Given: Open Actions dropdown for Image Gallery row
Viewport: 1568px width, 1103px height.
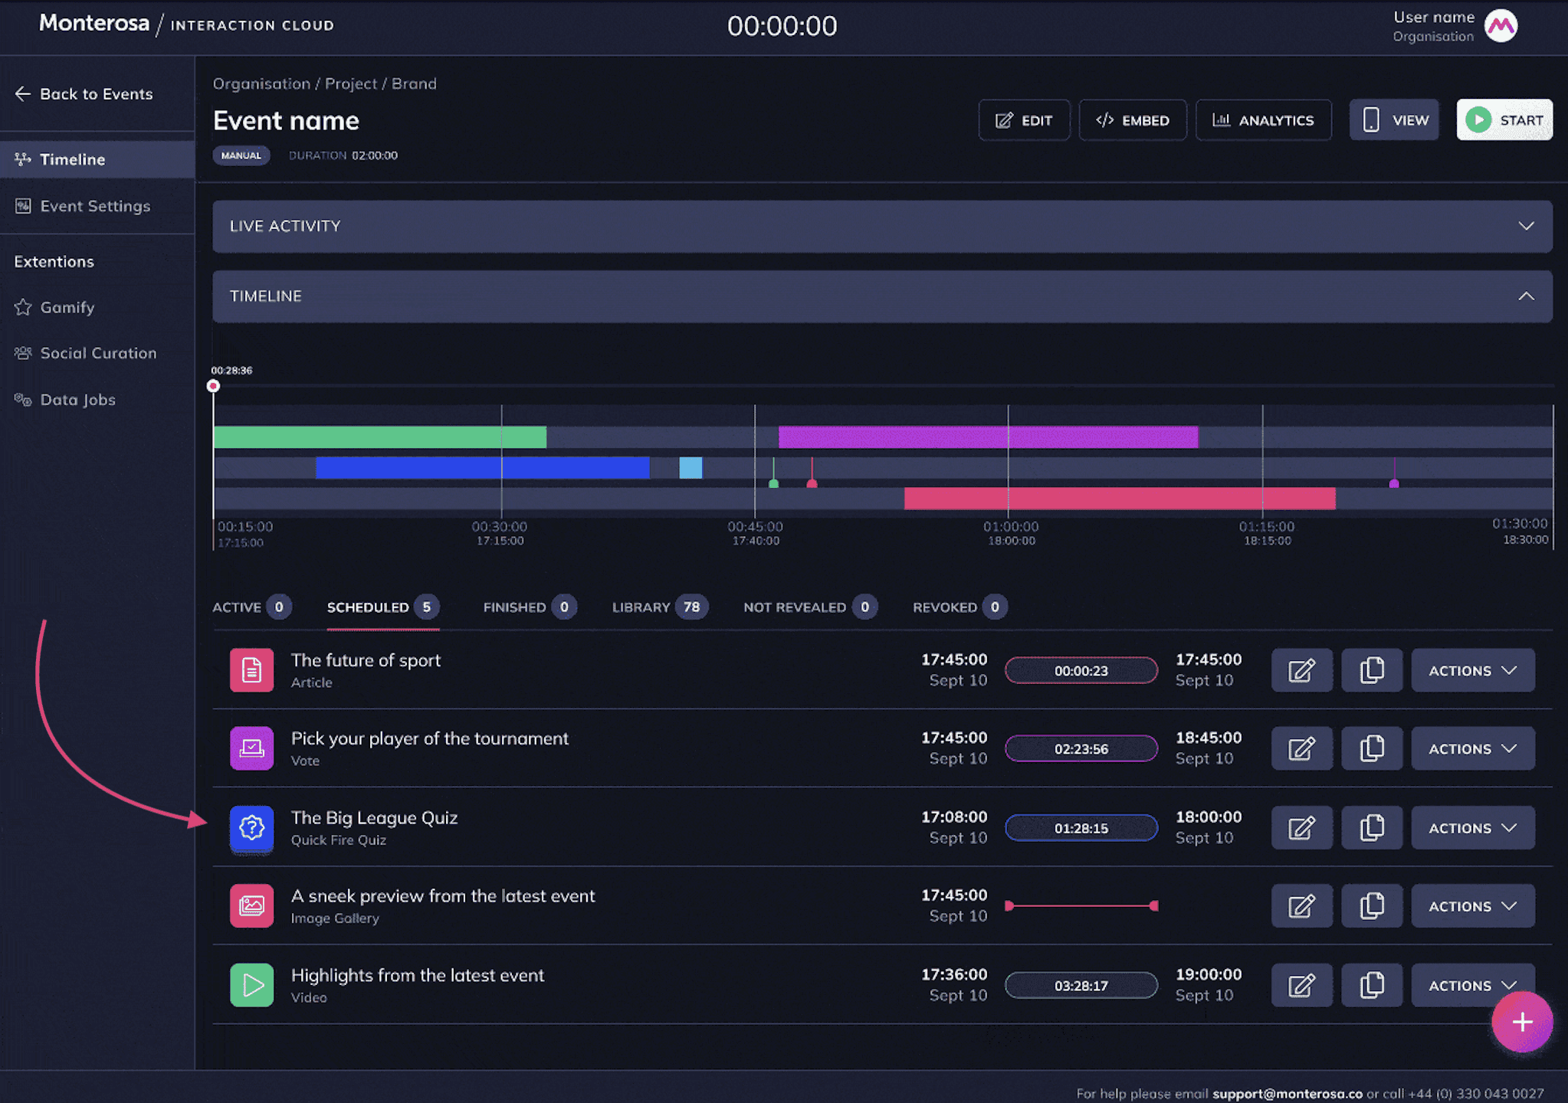Looking at the screenshot, I should (x=1472, y=906).
